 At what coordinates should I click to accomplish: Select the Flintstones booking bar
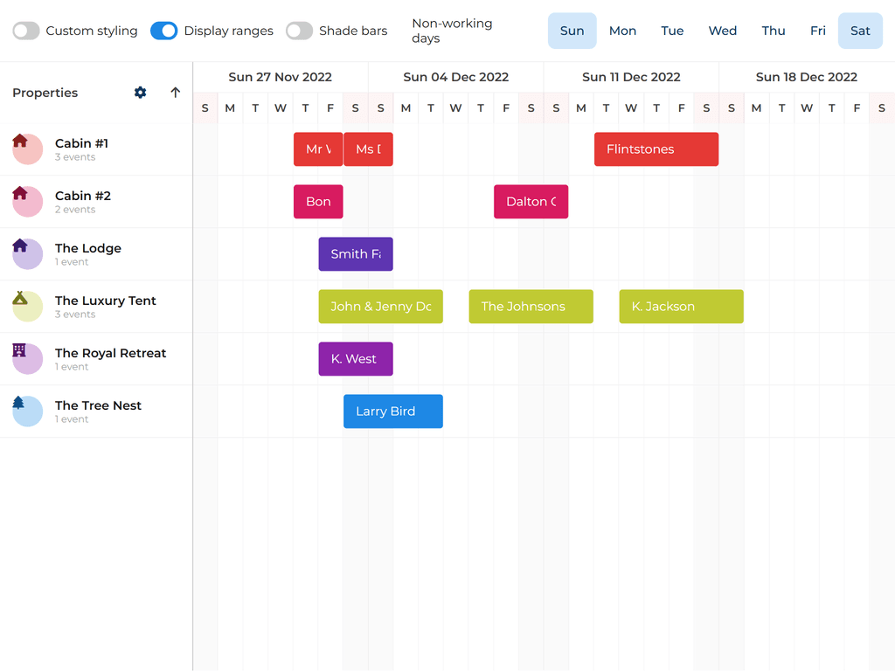pyautogui.click(x=656, y=149)
